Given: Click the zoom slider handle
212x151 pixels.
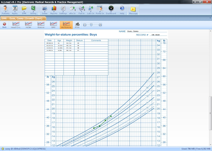Looking at the screenshot, I should 91,25.
